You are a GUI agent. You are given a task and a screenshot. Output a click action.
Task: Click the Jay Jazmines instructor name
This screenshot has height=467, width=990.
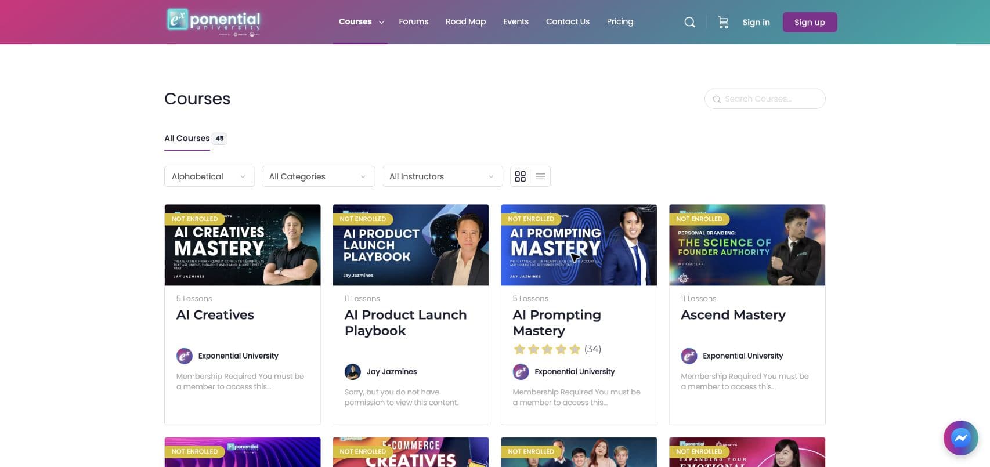(x=392, y=371)
